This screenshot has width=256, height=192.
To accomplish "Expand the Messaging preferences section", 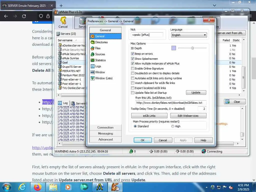I will 105,133.
